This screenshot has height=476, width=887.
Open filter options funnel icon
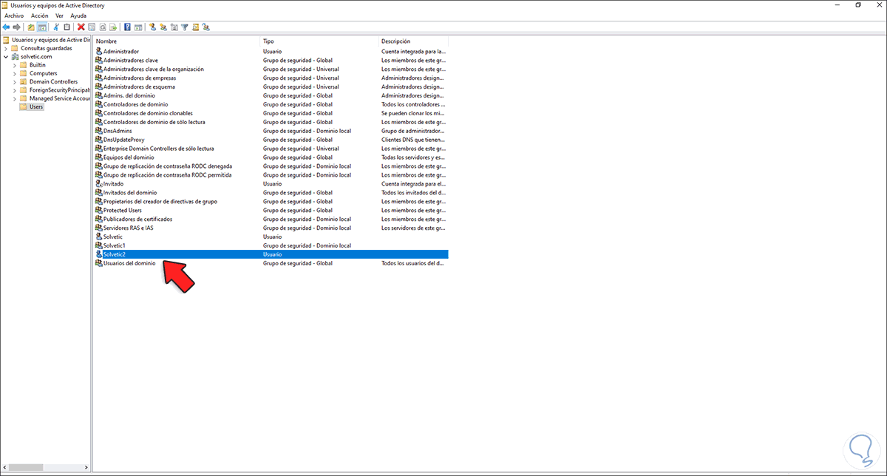[x=184, y=27]
